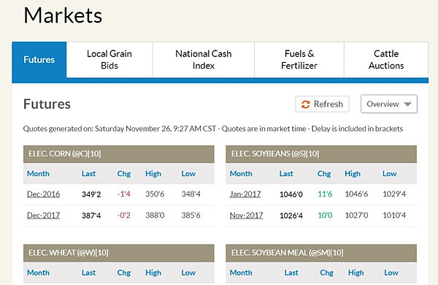Open soybeans Nov-2017 contract link
The image size is (438, 285).
[x=246, y=216]
